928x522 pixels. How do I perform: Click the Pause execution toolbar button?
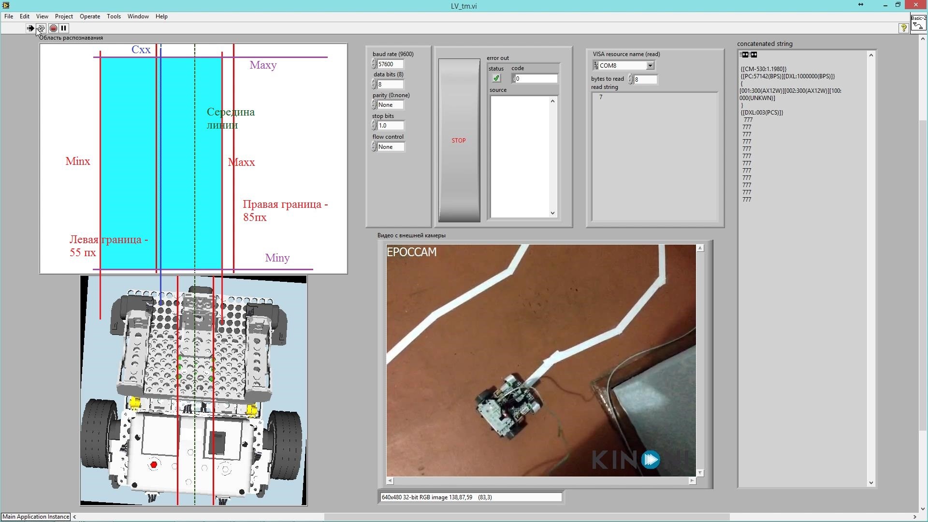64,28
